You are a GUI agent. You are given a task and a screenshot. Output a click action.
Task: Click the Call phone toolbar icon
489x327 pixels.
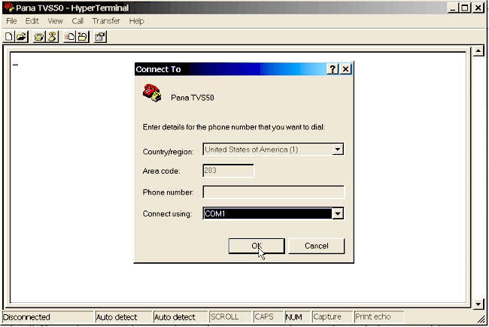(x=38, y=36)
